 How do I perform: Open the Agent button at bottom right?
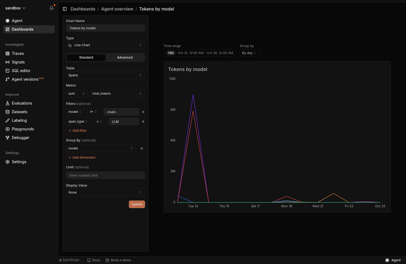click(393, 260)
